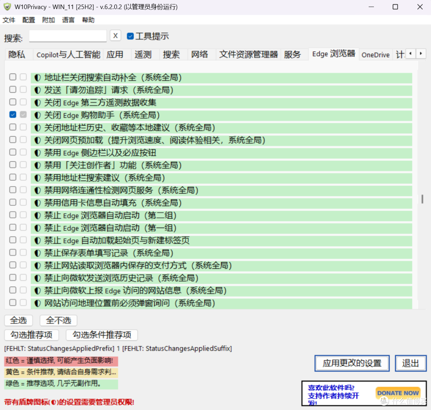Enable 禁止向微软发送浏览历史记录 checkbox
This screenshot has height=410, width=431.
pyautogui.click(x=13, y=278)
